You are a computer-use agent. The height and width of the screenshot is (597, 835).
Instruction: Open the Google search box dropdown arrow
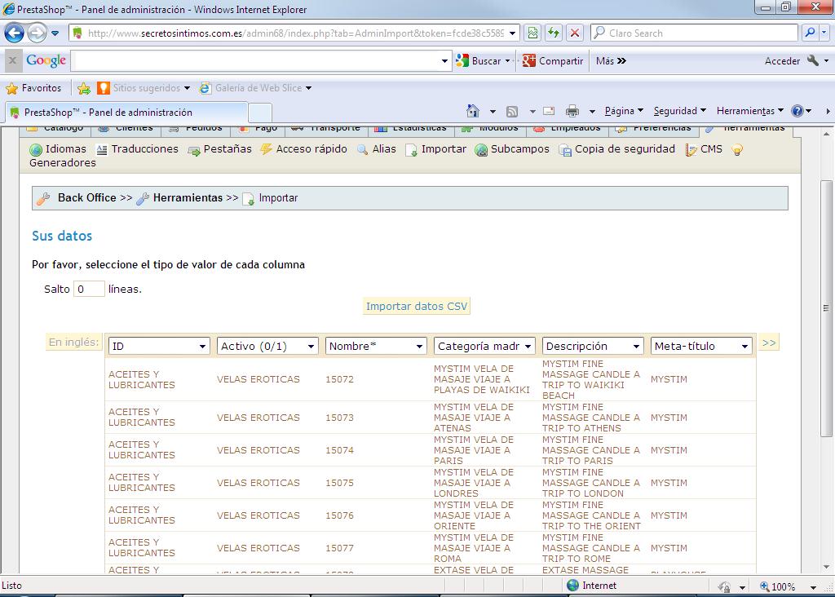(444, 60)
